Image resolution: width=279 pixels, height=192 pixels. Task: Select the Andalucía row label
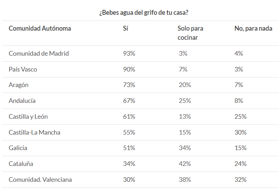22,101
